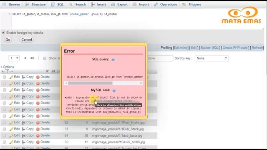This screenshot has width=267, height=150.
Task: Check the checkbox for row 53
Action: [4, 129]
